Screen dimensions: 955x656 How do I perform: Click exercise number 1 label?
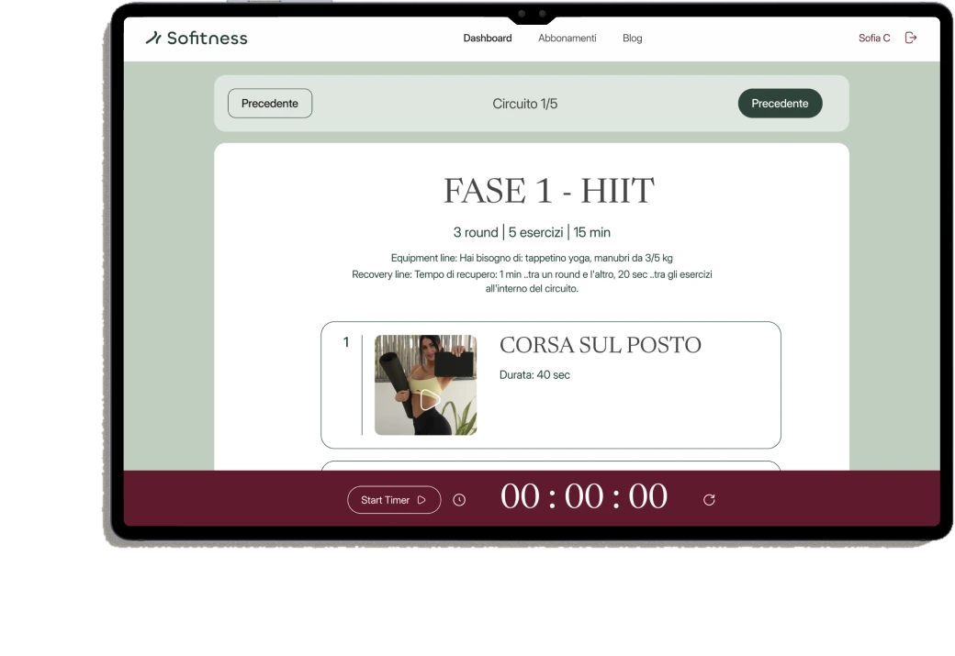[346, 342]
